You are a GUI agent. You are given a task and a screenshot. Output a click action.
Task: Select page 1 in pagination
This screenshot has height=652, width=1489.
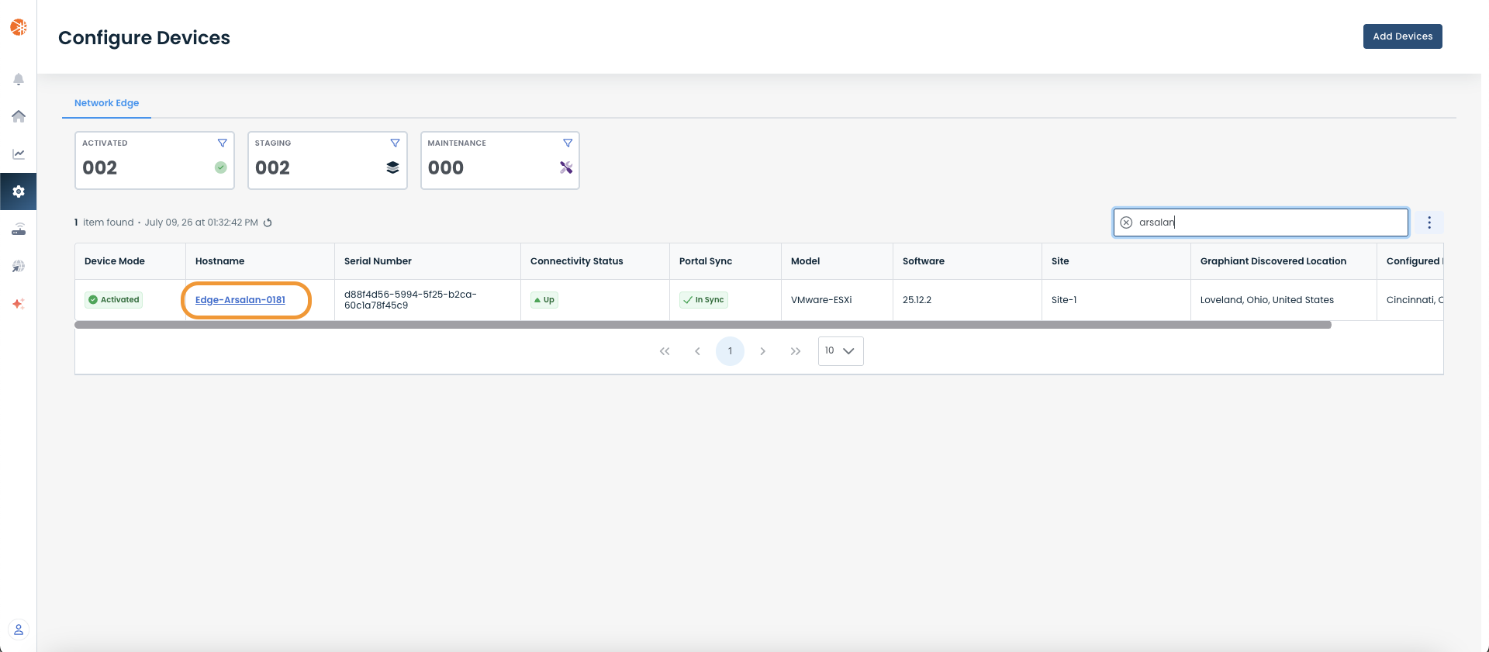[x=730, y=351]
